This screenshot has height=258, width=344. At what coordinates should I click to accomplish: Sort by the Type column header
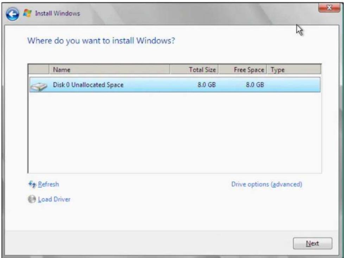(294, 70)
